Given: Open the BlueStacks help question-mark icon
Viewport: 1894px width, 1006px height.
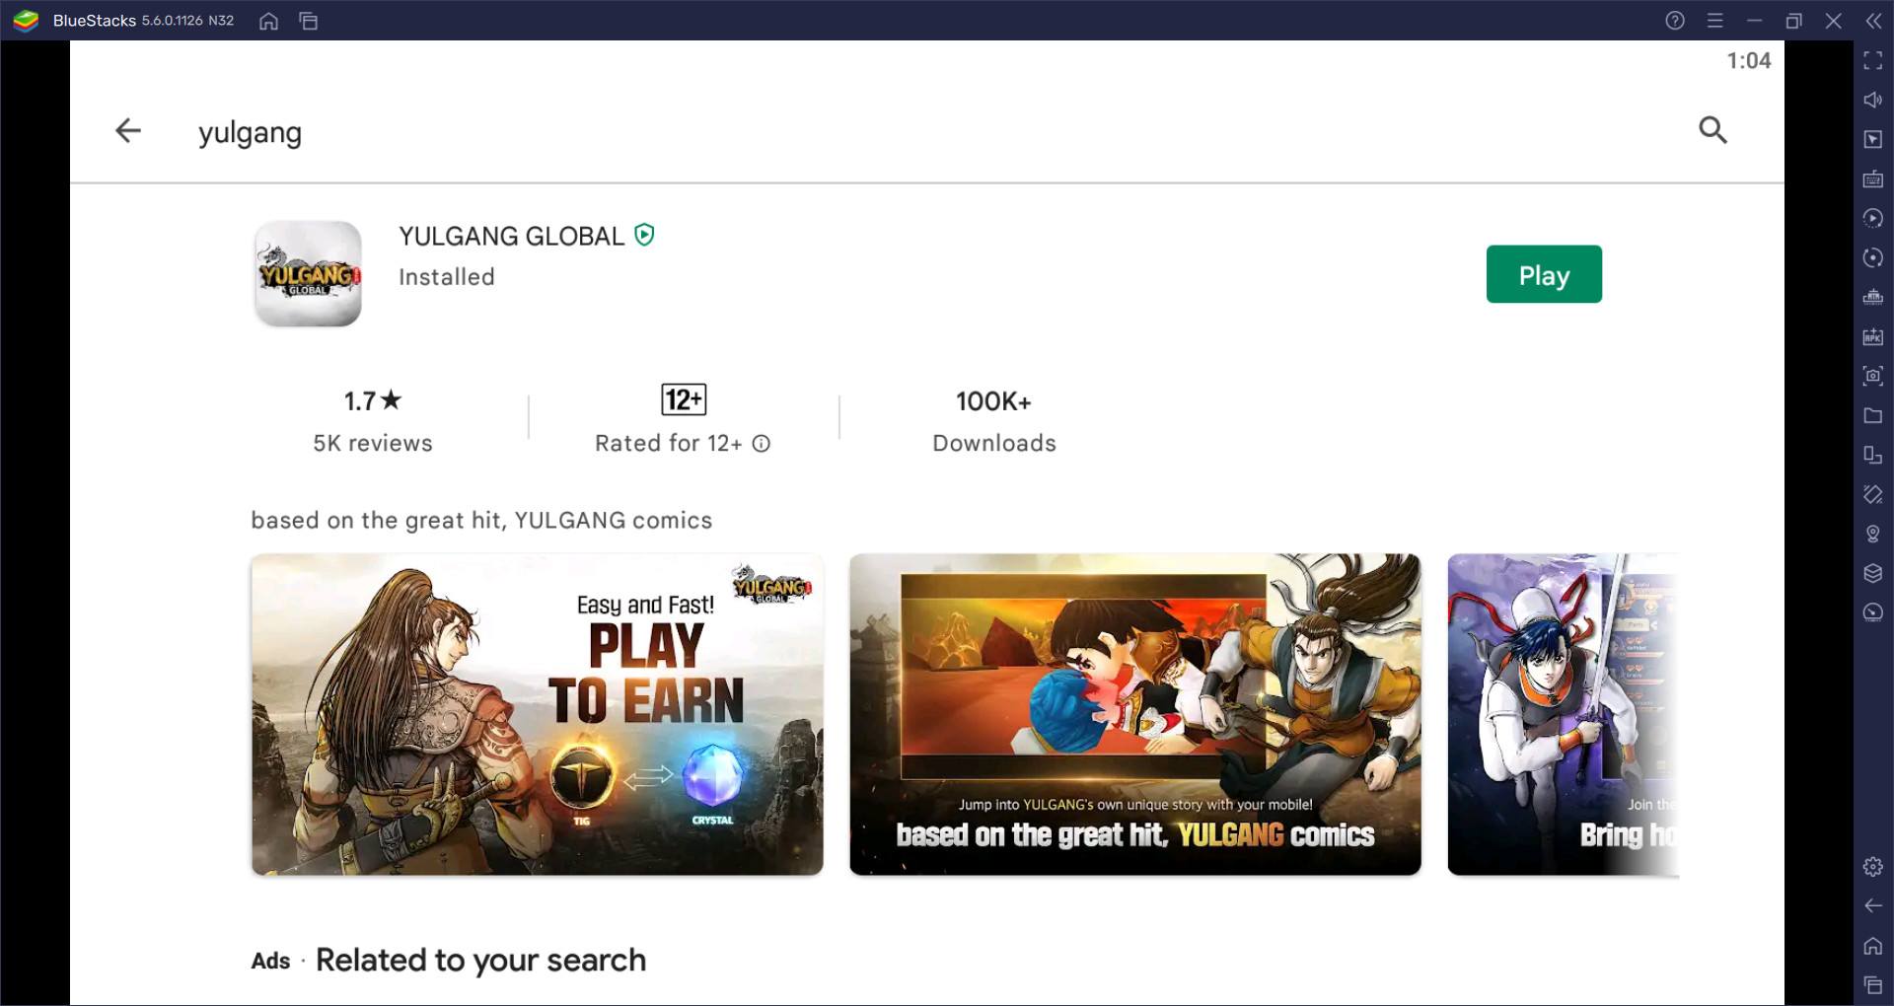Looking at the screenshot, I should tap(1675, 21).
